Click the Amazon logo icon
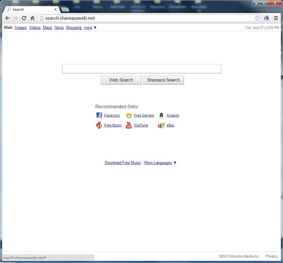 pos(161,115)
